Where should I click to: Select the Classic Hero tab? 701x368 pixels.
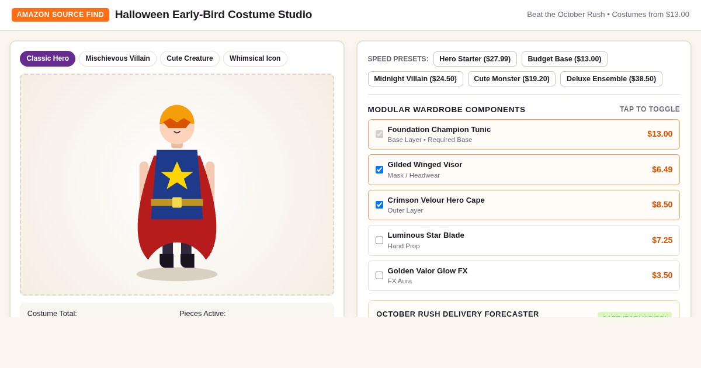47,58
